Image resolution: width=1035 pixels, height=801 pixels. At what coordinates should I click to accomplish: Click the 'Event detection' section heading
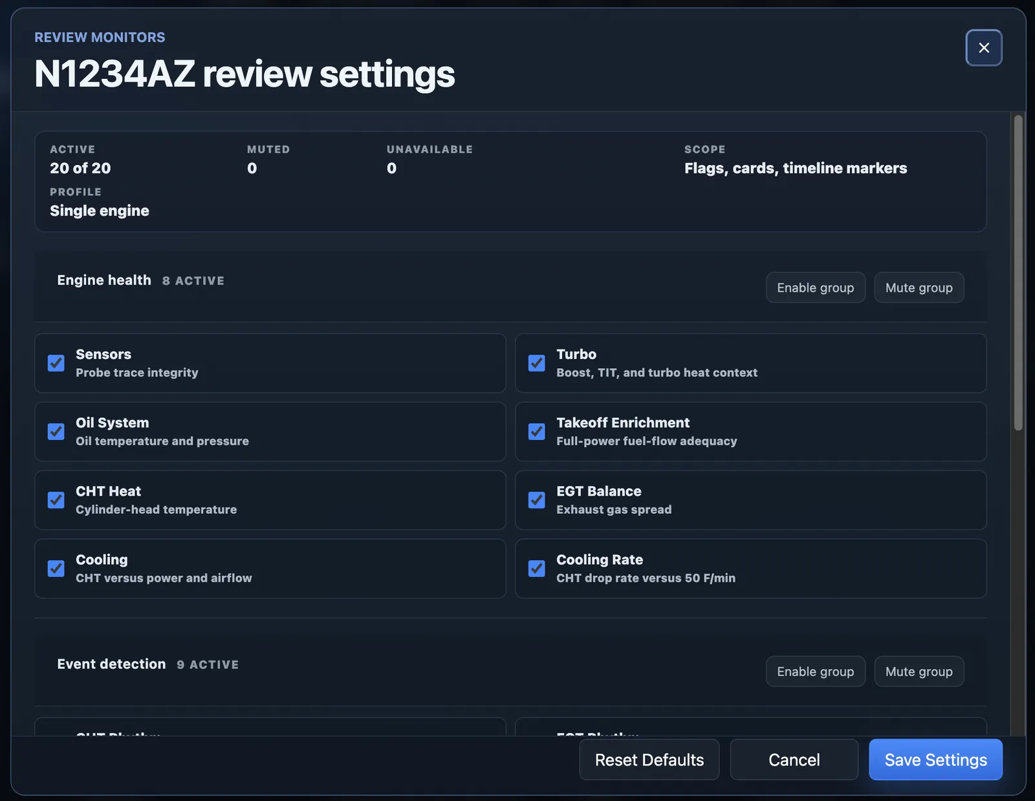coord(111,664)
